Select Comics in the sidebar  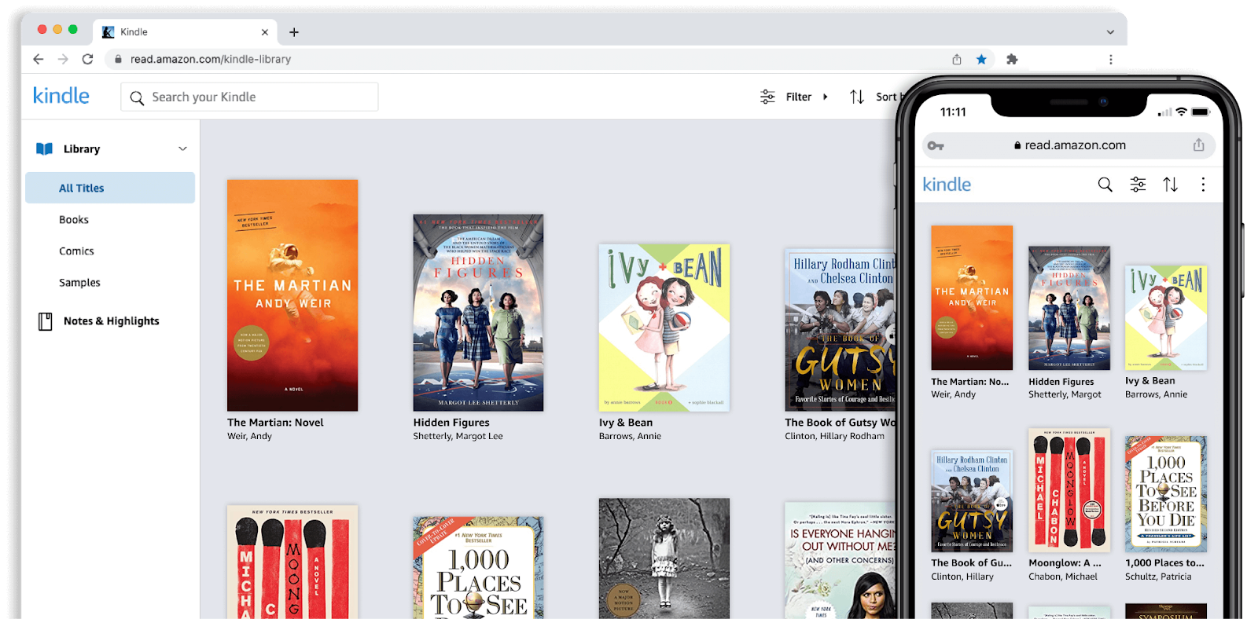pyautogui.click(x=76, y=251)
